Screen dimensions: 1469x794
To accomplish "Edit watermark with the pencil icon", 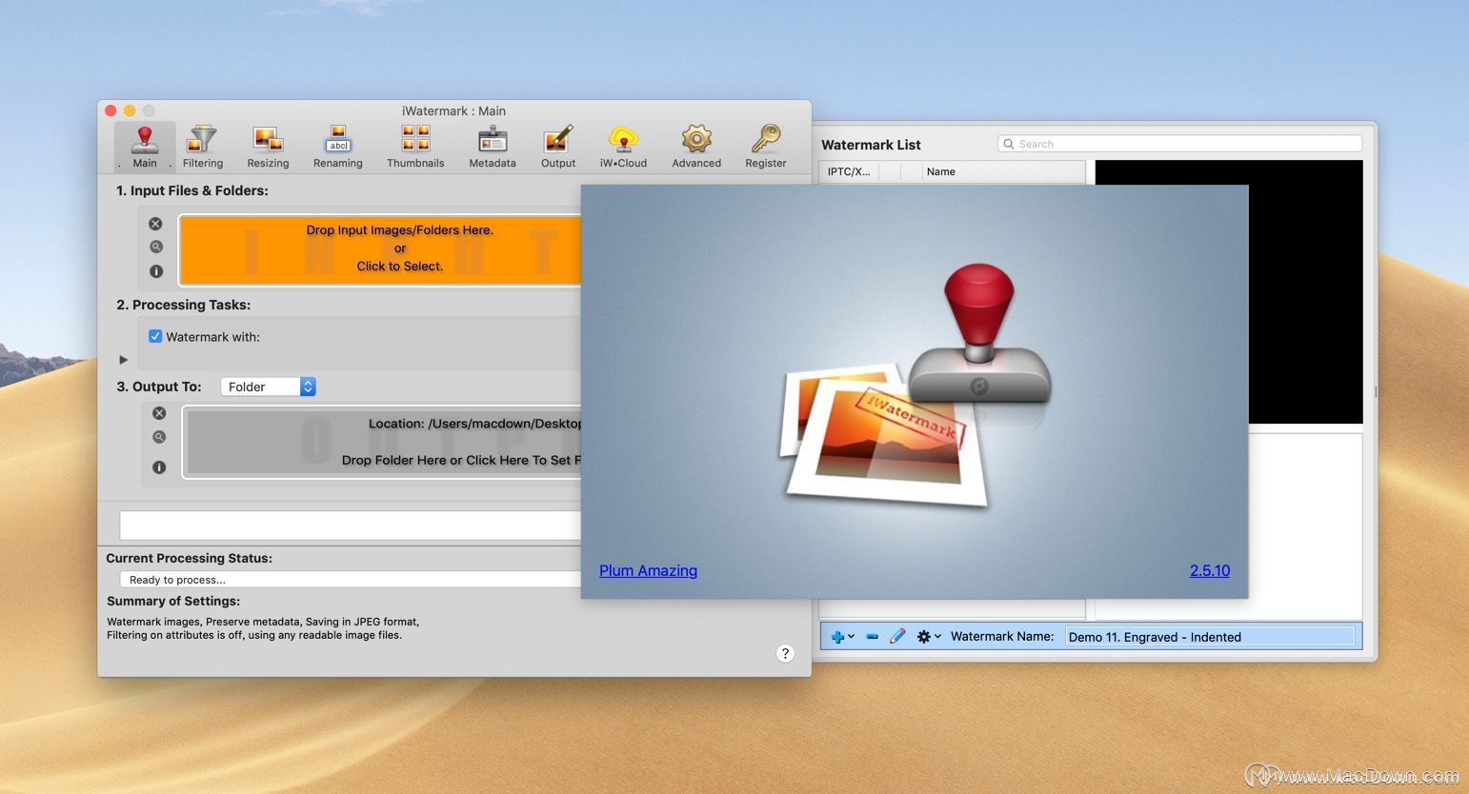I will 897,636.
